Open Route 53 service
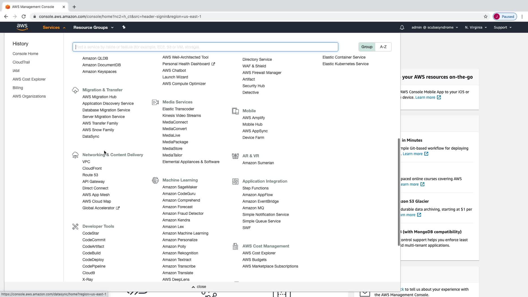Screen dimensions: 528x297 coord(90,175)
